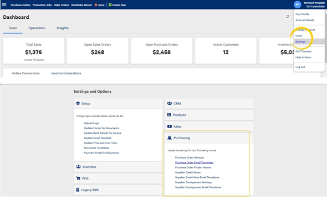The height and width of the screenshot is (200, 327).
Task: Open the Inactive Connections tab
Action: coord(66,73)
